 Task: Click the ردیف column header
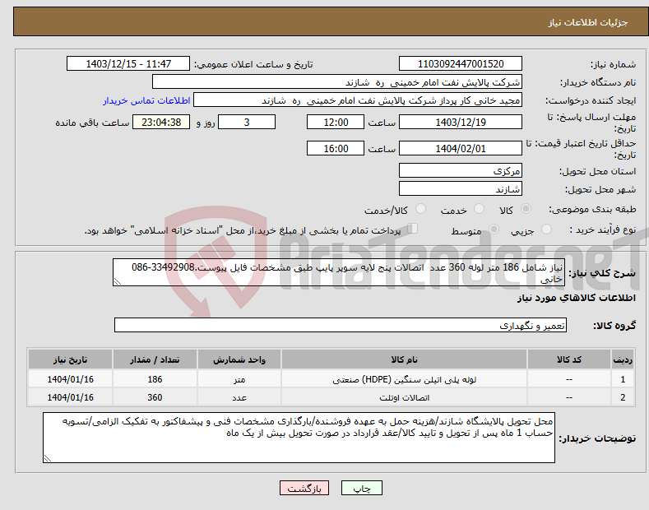point(623,359)
